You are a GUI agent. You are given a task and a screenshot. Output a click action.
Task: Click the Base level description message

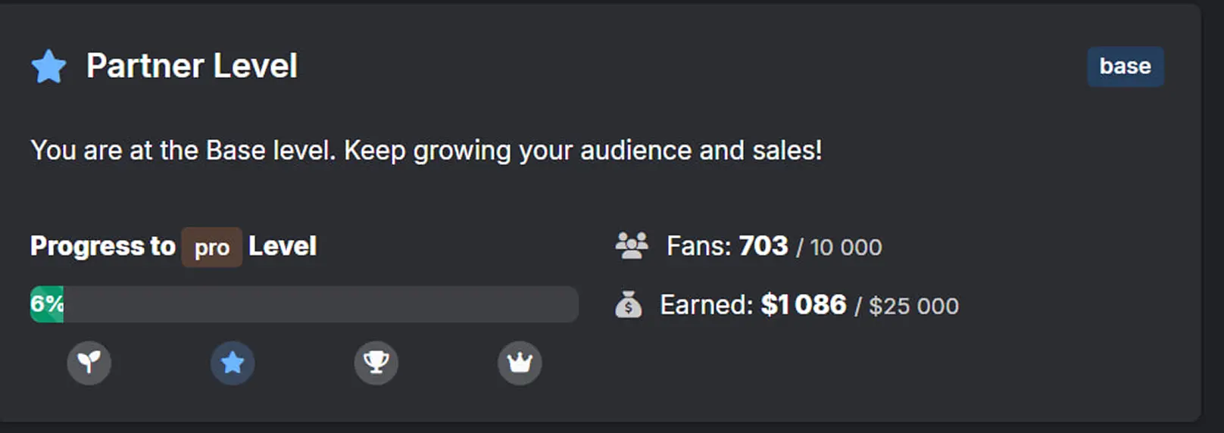pyautogui.click(x=426, y=151)
